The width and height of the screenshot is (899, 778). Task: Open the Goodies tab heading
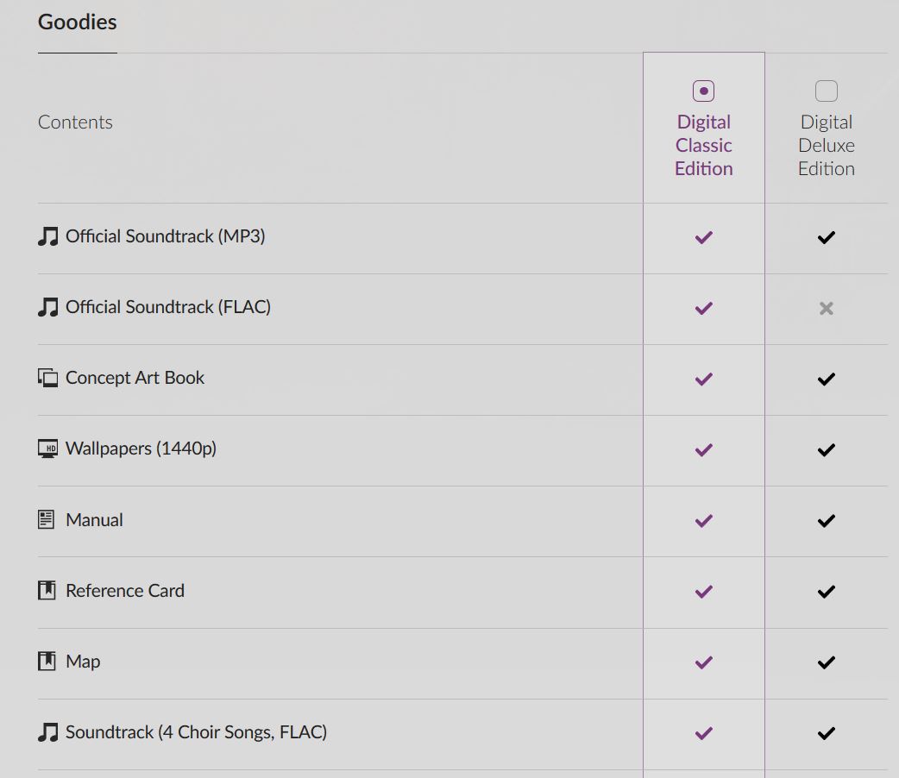(x=78, y=22)
